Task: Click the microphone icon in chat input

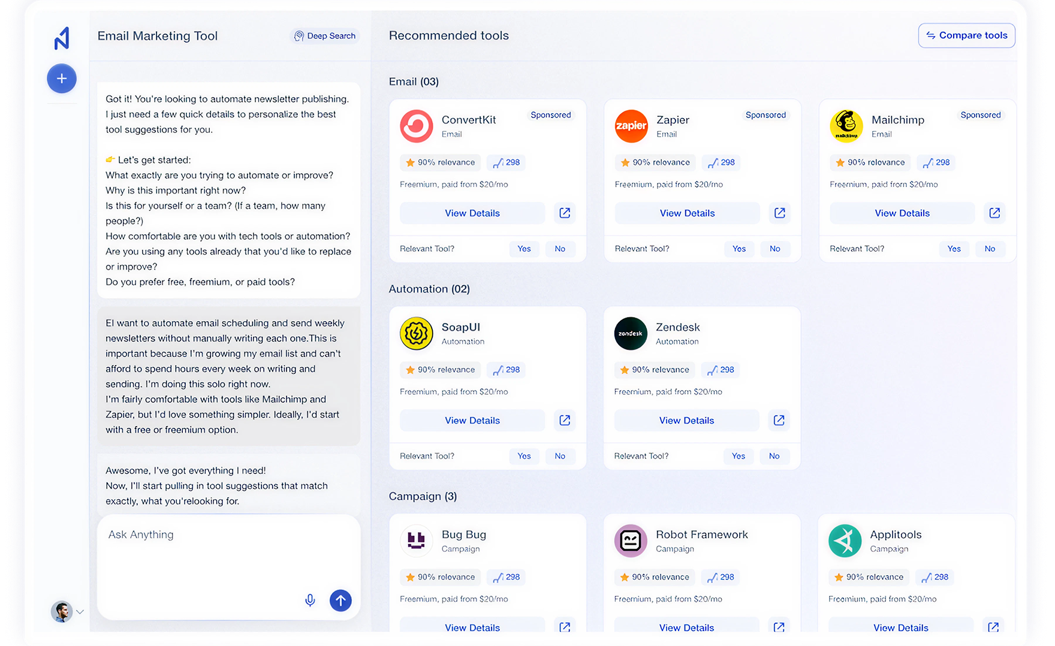Action: (310, 600)
